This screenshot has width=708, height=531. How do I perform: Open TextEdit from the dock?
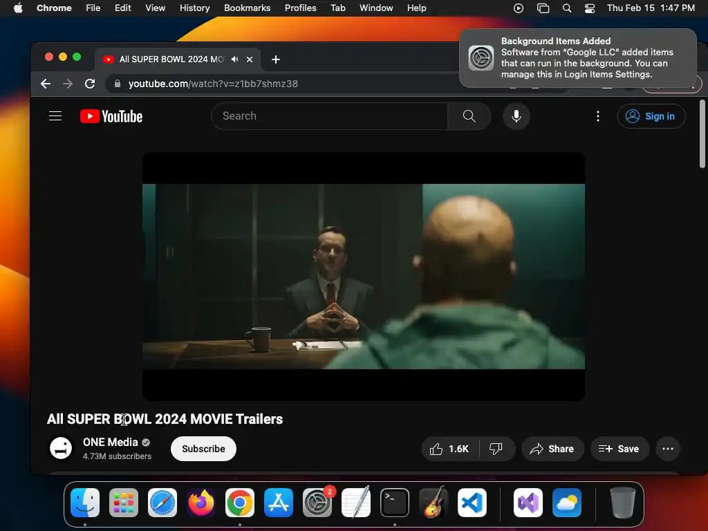[356, 503]
